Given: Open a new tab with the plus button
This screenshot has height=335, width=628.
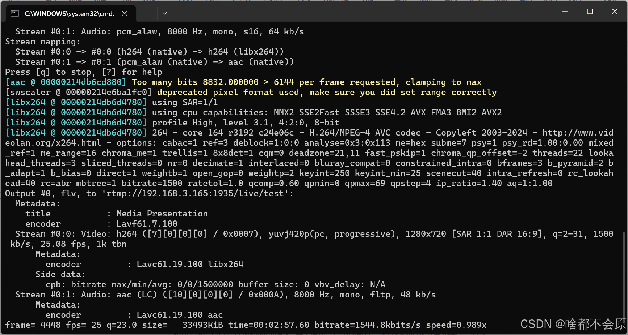Looking at the screenshot, I should point(148,13).
